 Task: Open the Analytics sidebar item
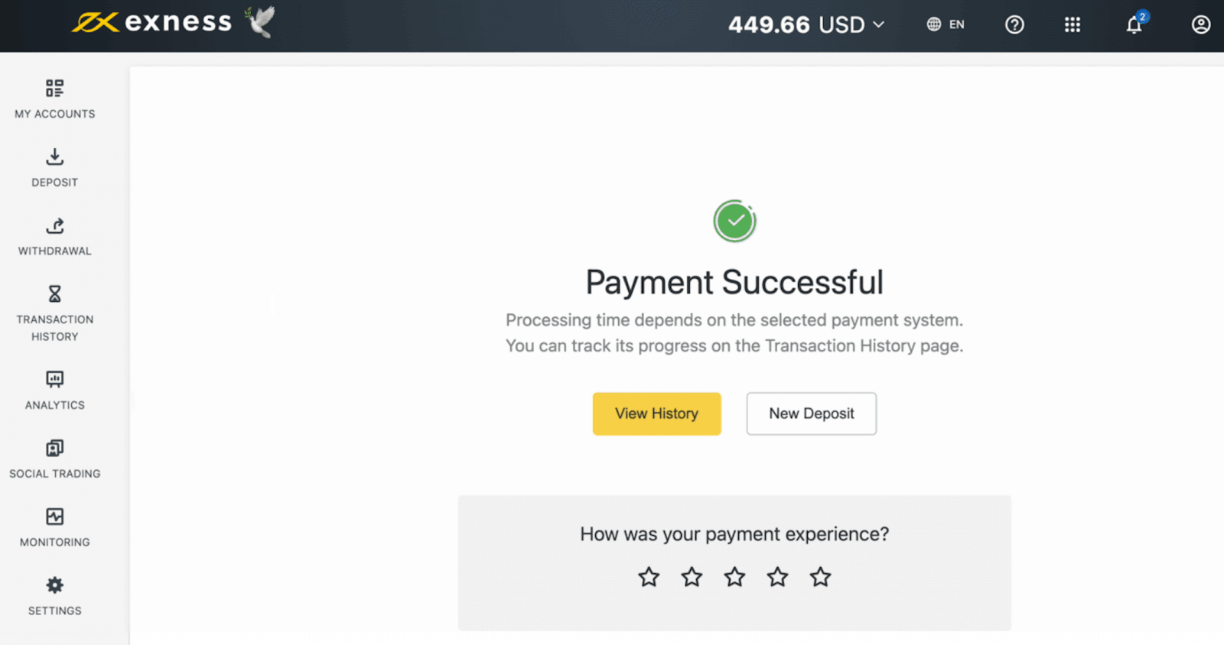[54, 390]
